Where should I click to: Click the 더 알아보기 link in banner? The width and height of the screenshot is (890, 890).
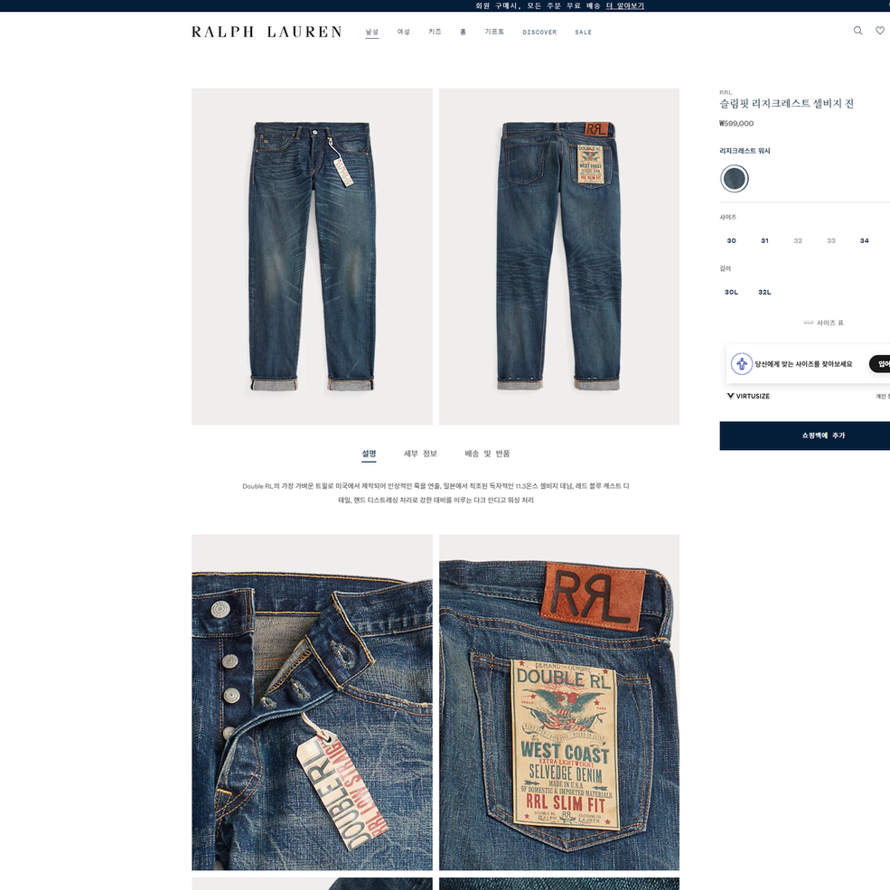pos(625,5)
